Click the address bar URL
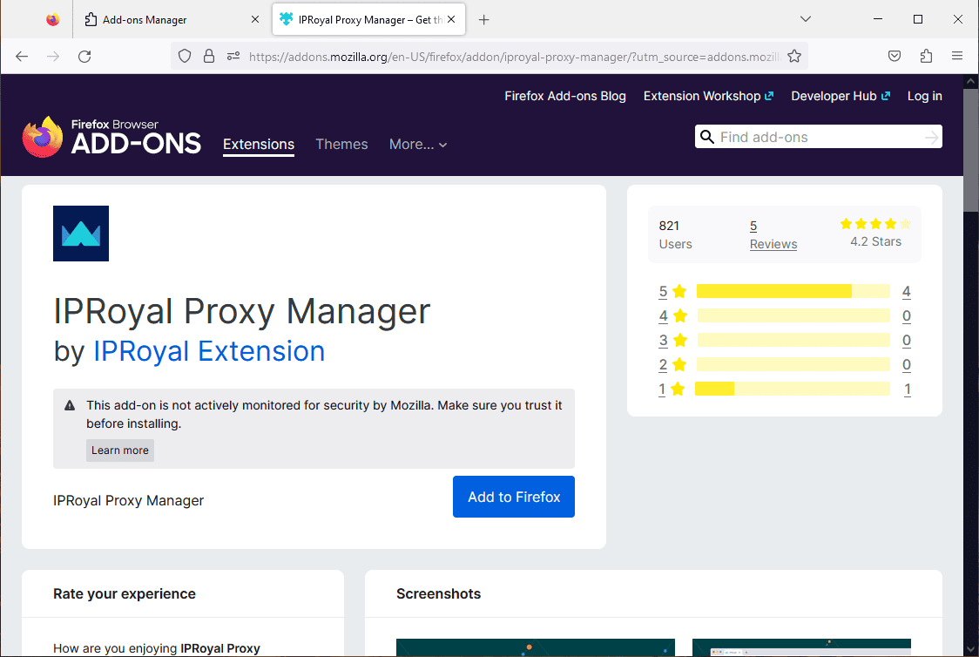The image size is (979, 657). [x=515, y=57]
